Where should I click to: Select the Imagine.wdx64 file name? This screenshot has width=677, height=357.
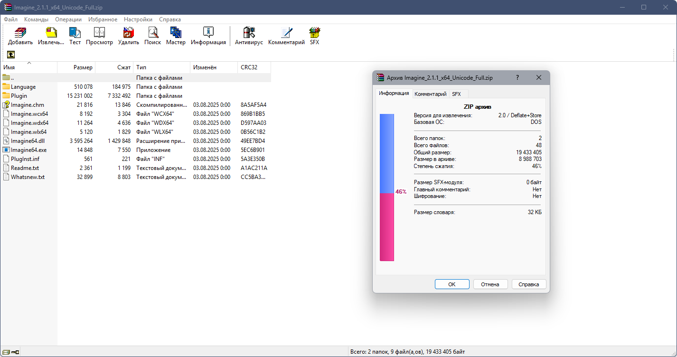pos(29,122)
